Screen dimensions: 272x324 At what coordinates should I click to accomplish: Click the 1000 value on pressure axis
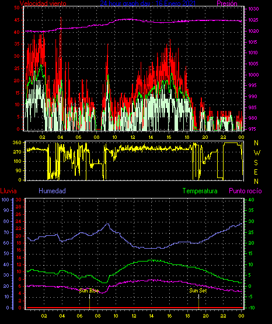coord(253,75)
